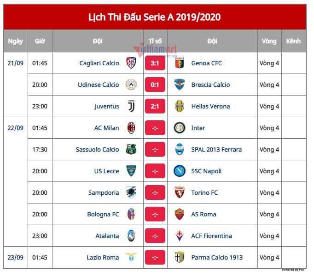Click the AC Milan club crest
The width and height of the screenshot is (314, 277).
pyautogui.click(x=131, y=128)
